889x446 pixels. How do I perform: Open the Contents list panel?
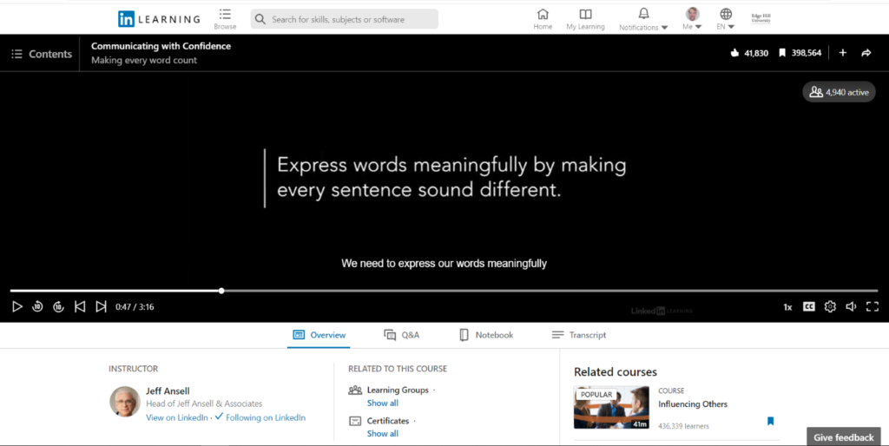42,54
